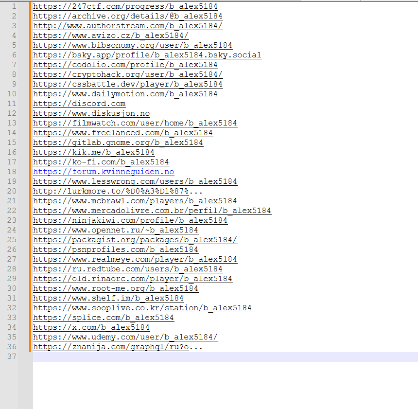This screenshot has height=409, width=418.
Task: Open the sooplive.co.kr station link
Action: 142,308
